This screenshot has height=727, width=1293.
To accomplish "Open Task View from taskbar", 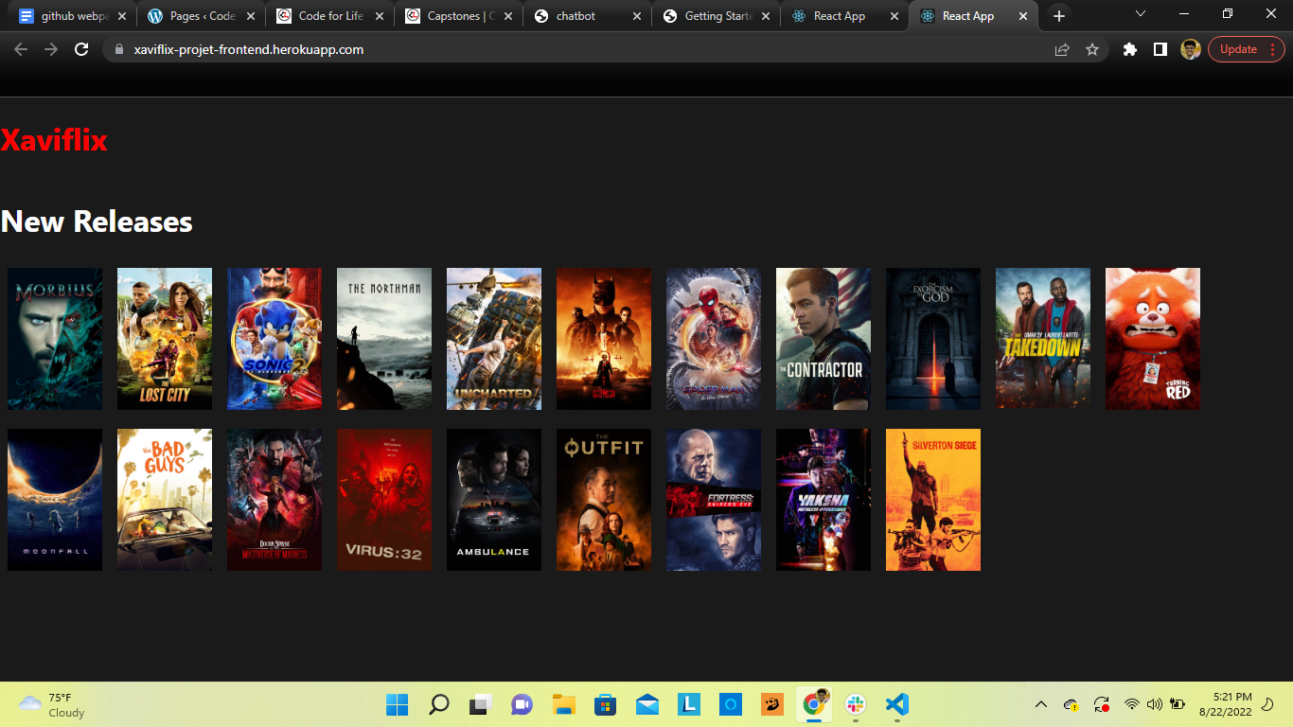I will [x=481, y=704].
